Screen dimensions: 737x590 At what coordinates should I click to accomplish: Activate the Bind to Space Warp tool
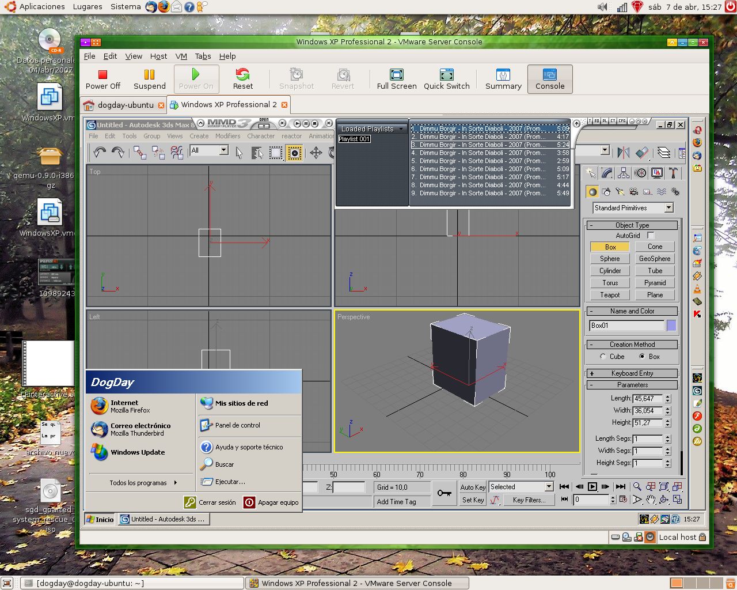click(177, 152)
